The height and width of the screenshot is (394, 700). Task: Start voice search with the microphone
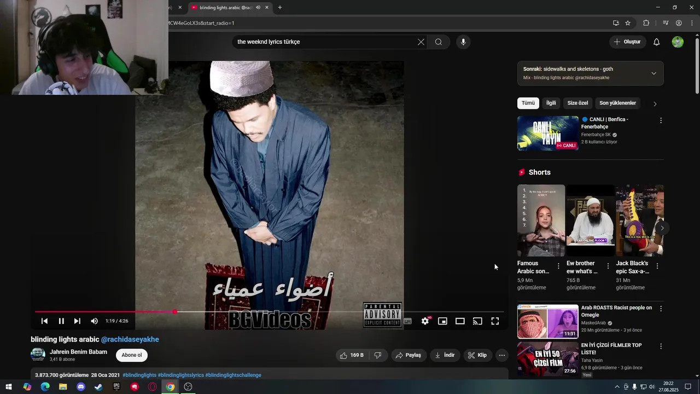pyautogui.click(x=463, y=42)
